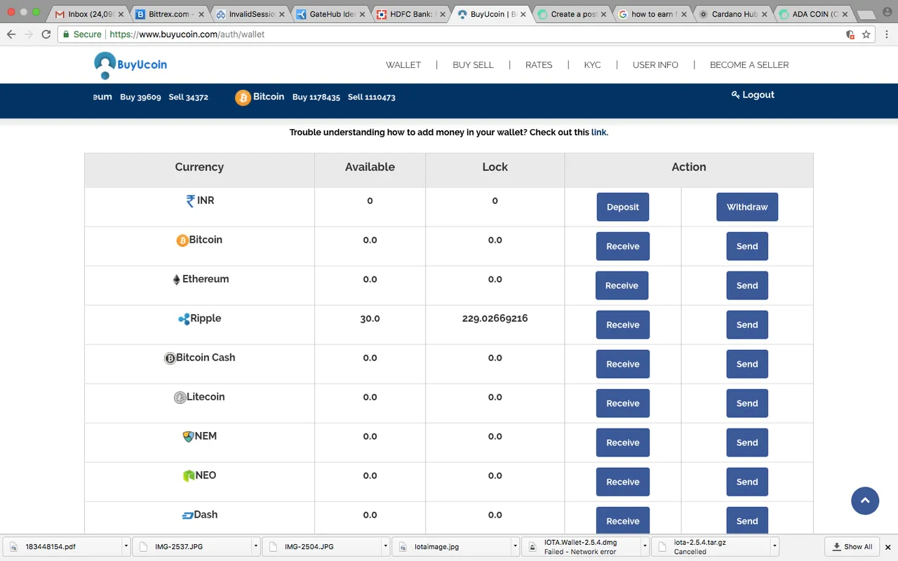The image size is (898, 561).
Task: Close the downloads bar
Action: [887, 547]
